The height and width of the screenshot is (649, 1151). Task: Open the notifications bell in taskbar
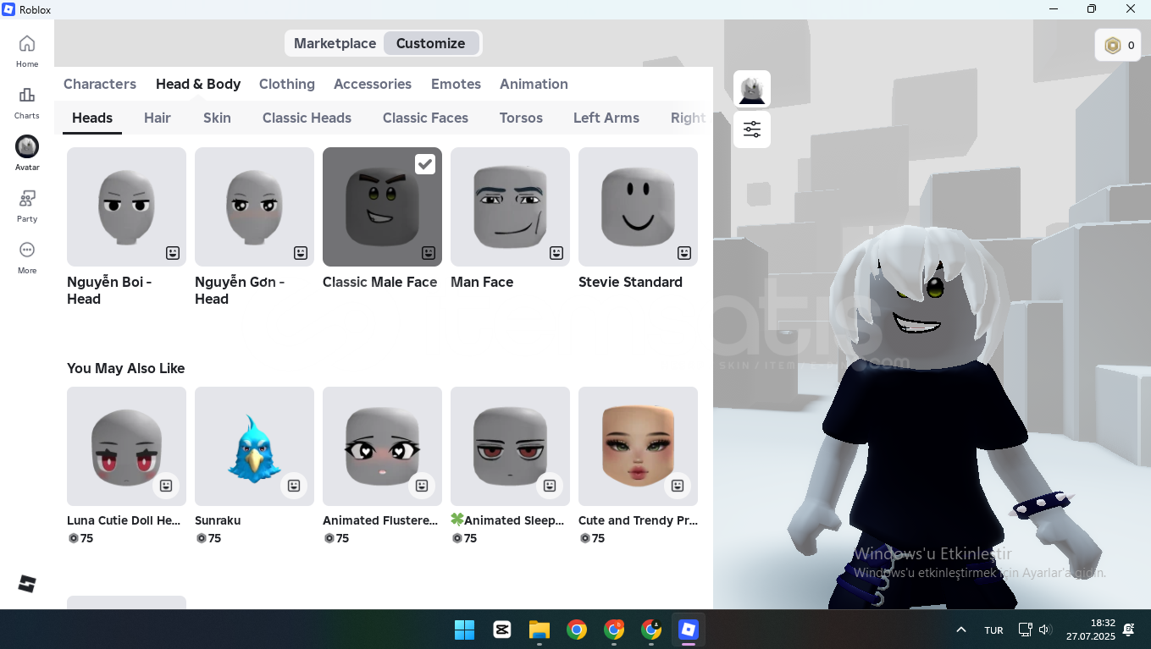pos(1128,630)
